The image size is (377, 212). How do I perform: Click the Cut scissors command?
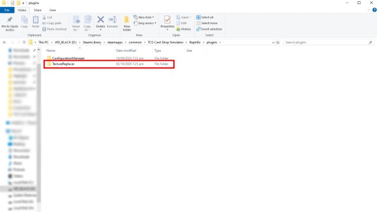pyautogui.click(x=47, y=17)
